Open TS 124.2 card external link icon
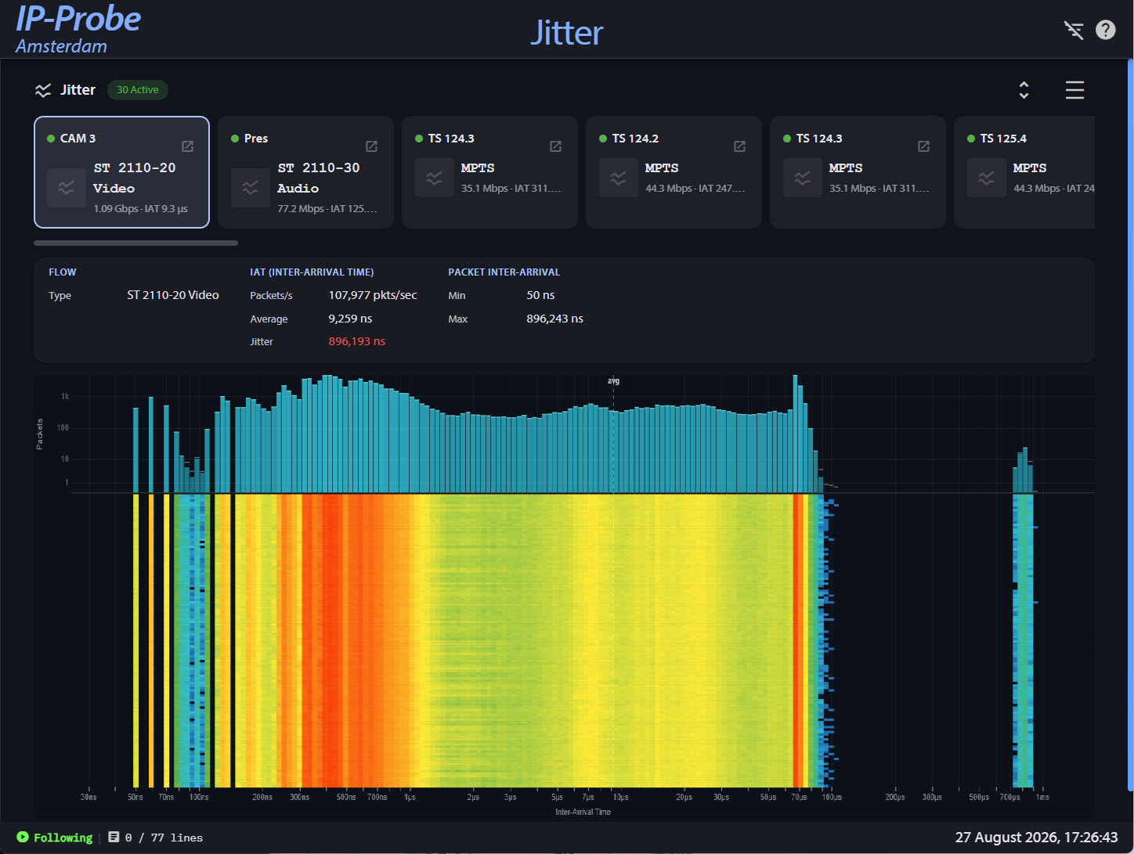The height and width of the screenshot is (854, 1134). [x=740, y=146]
